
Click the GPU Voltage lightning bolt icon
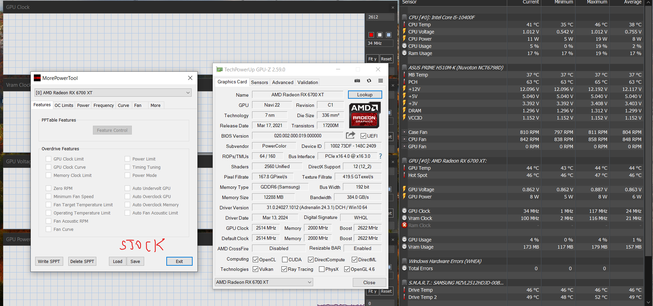(x=404, y=190)
